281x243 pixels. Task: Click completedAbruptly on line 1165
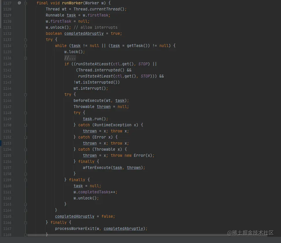[x=74, y=217]
